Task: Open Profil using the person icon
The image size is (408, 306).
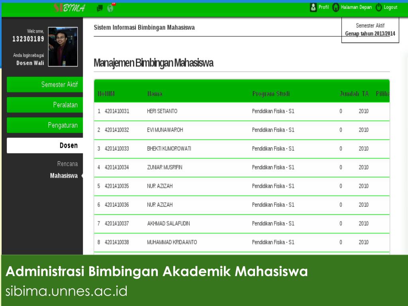Action: point(314,7)
